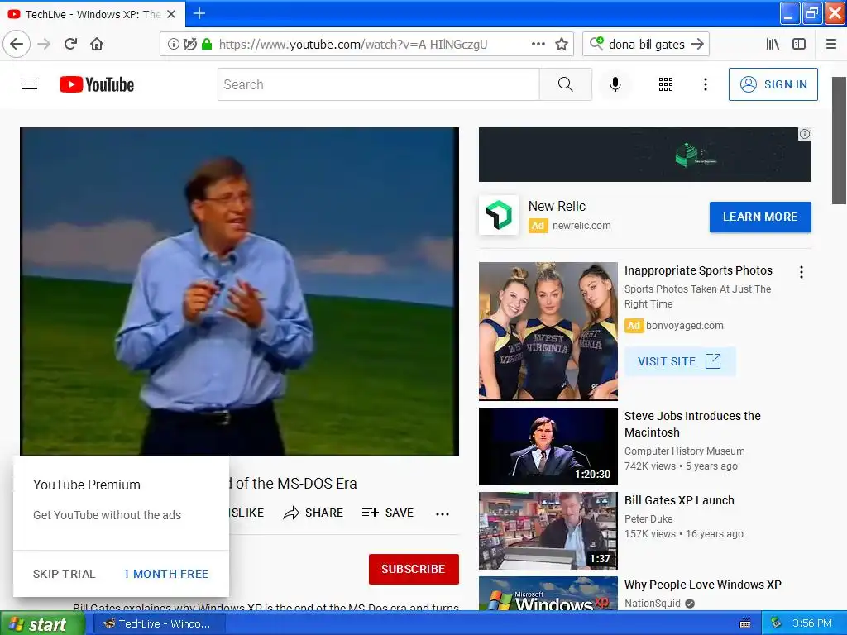Open YouTube settings three-dot menu
The width and height of the screenshot is (847, 635).
click(705, 84)
